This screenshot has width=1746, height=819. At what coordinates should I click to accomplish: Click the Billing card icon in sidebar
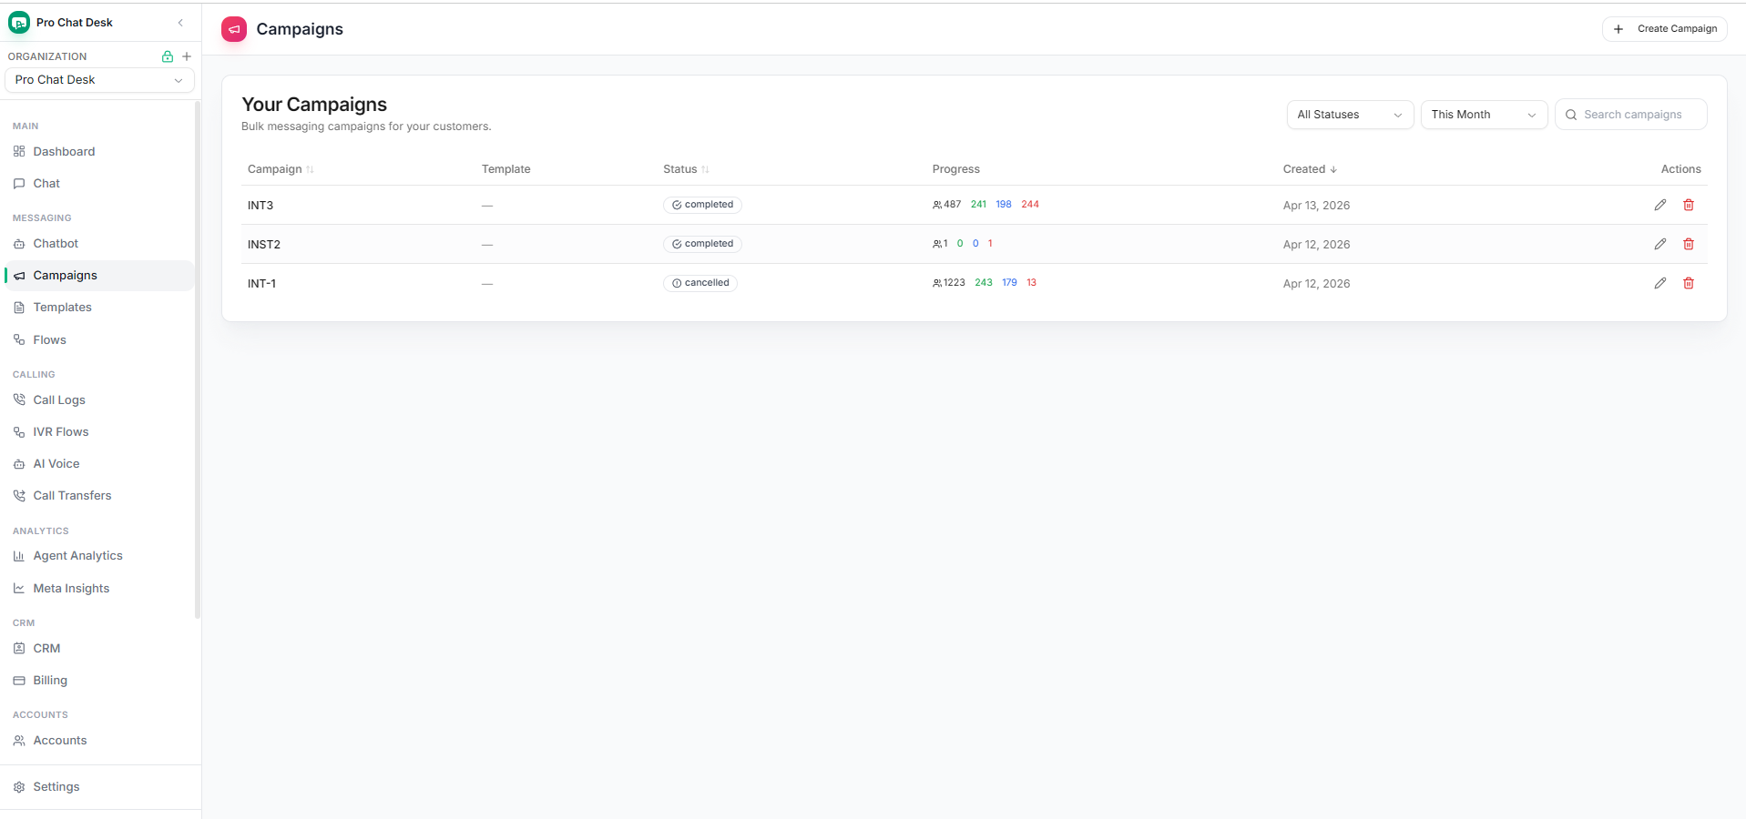[19, 681]
